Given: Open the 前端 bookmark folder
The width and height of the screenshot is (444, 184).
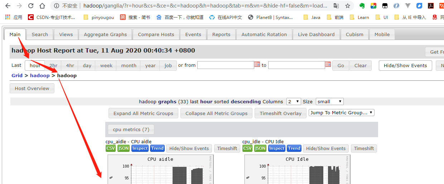Looking at the screenshot, I should [x=335, y=17].
